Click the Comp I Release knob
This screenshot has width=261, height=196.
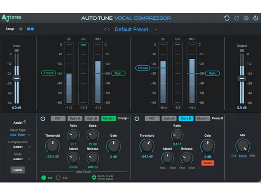tap(93, 158)
